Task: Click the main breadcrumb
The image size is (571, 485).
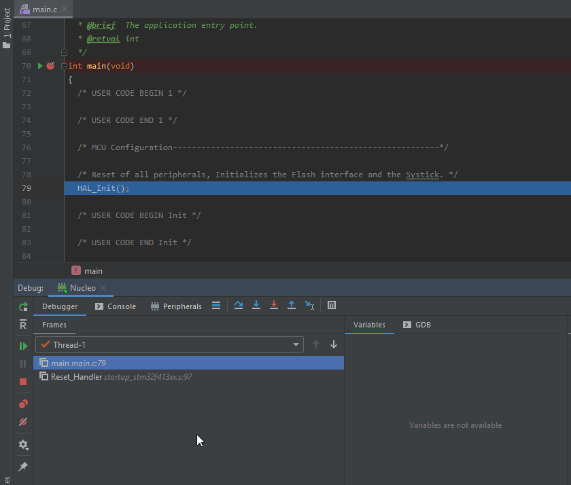Action: point(88,271)
